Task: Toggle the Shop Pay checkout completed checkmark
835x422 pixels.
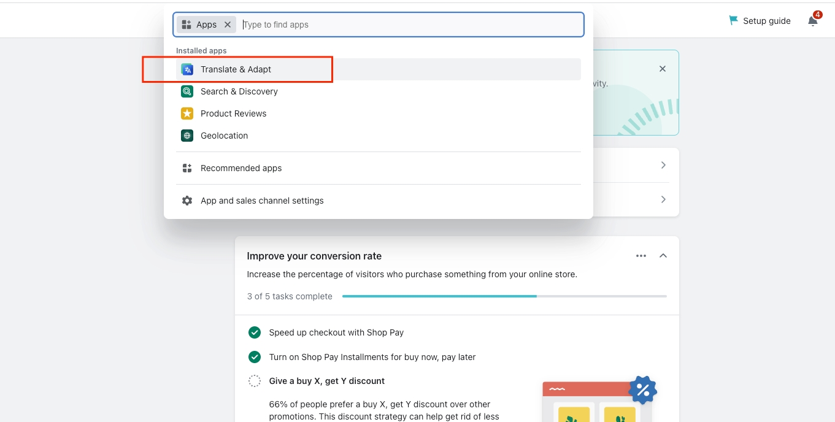Action: point(255,332)
